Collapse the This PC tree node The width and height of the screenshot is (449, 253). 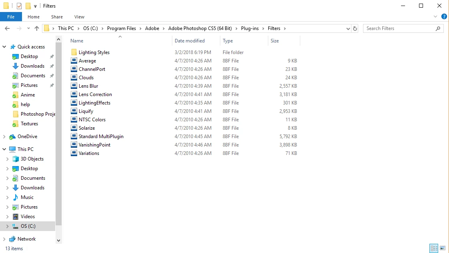(4, 149)
